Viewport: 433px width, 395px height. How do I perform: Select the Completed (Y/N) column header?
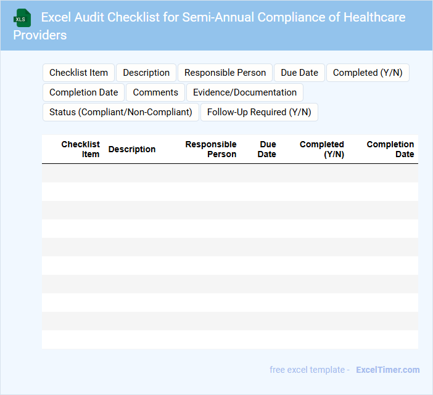(322, 149)
